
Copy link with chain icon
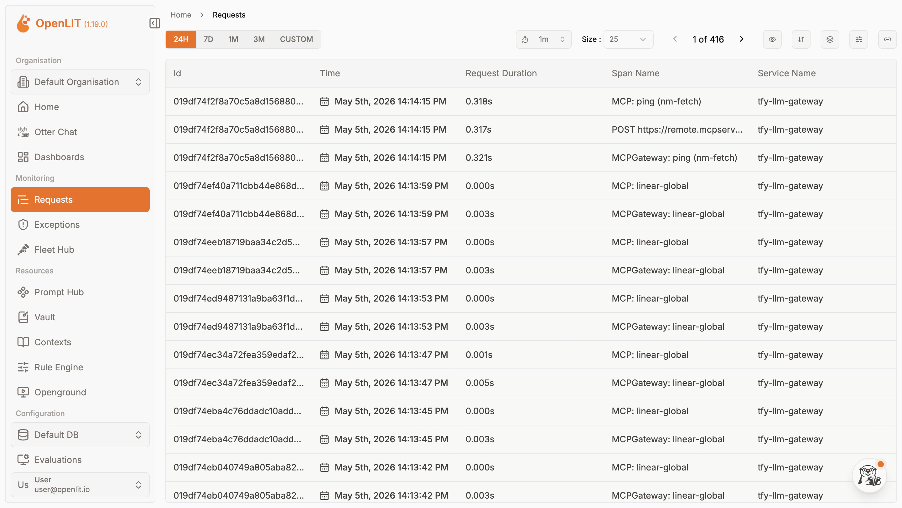(887, 39)
